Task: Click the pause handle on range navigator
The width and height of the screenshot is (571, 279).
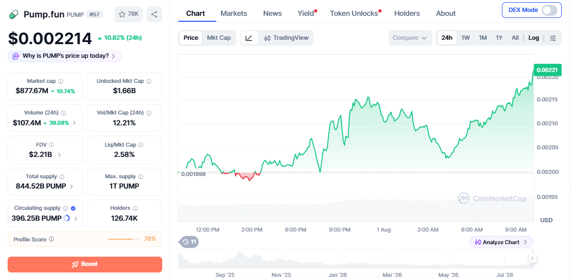Action: point(532,259)
